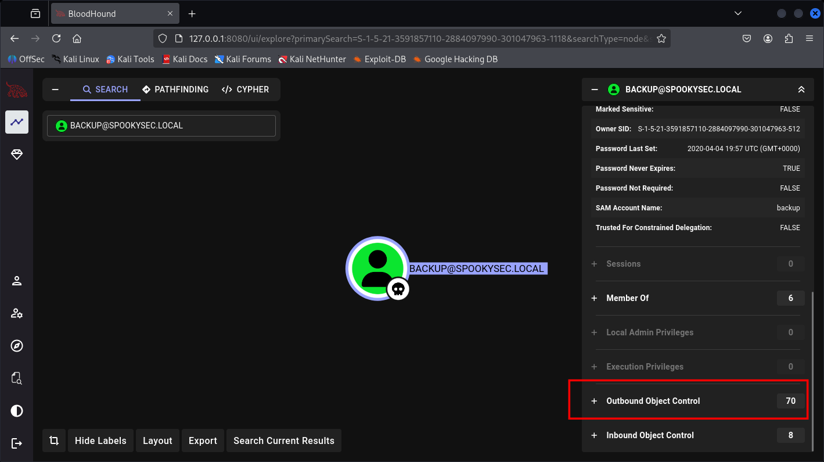Open the Layout button

click(x=157, y=440)
